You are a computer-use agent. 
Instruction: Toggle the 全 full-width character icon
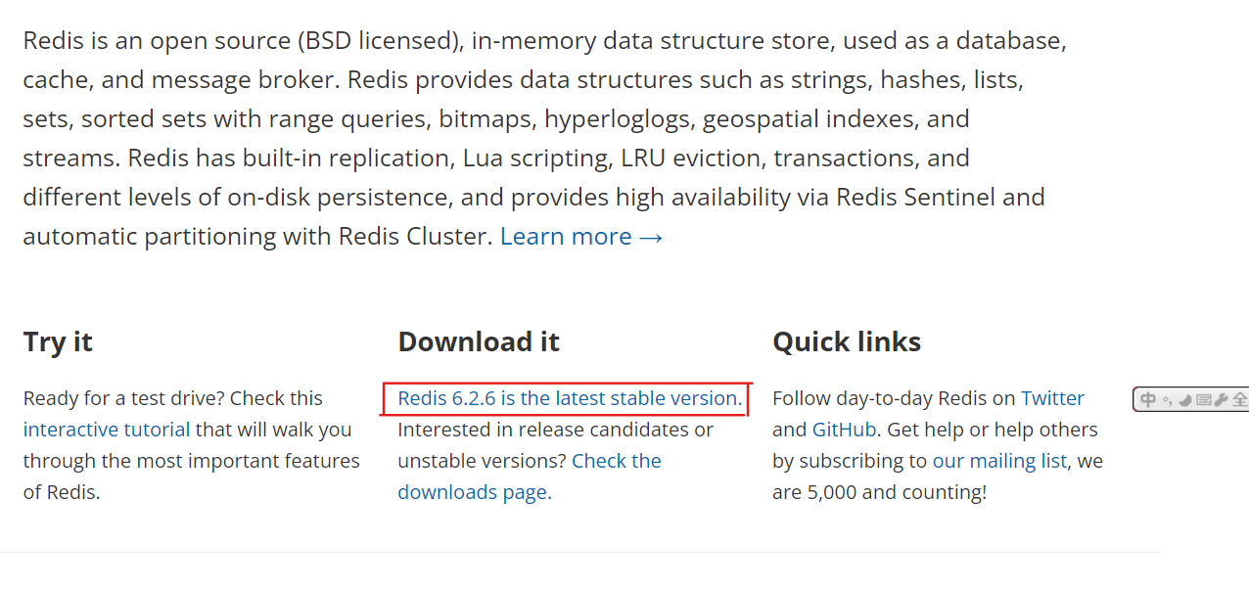(x=1240, y=399)
